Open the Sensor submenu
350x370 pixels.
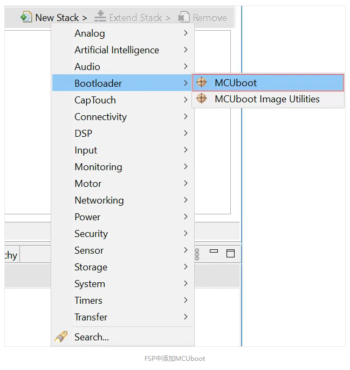click(x=123, y=250)
